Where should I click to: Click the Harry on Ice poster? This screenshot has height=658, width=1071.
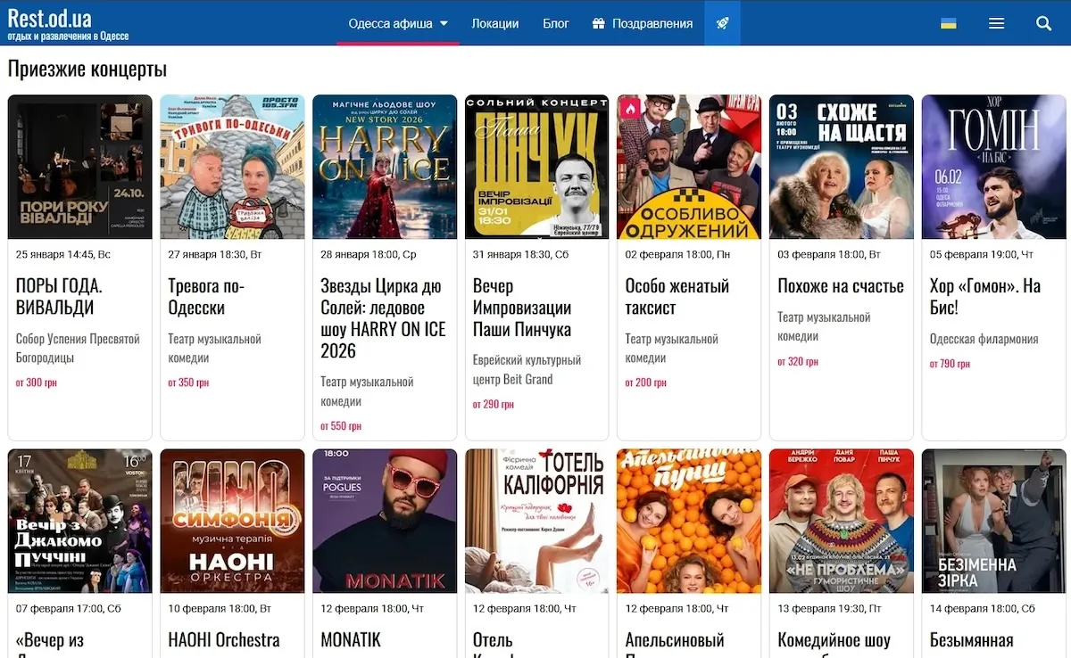tap(385, 167)
